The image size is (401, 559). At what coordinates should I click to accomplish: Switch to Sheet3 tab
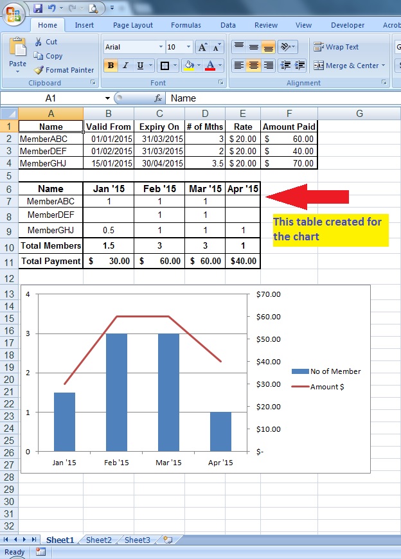(x=138, y=540)
